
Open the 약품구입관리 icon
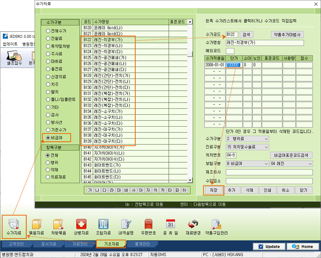click(x=216, y=224)
